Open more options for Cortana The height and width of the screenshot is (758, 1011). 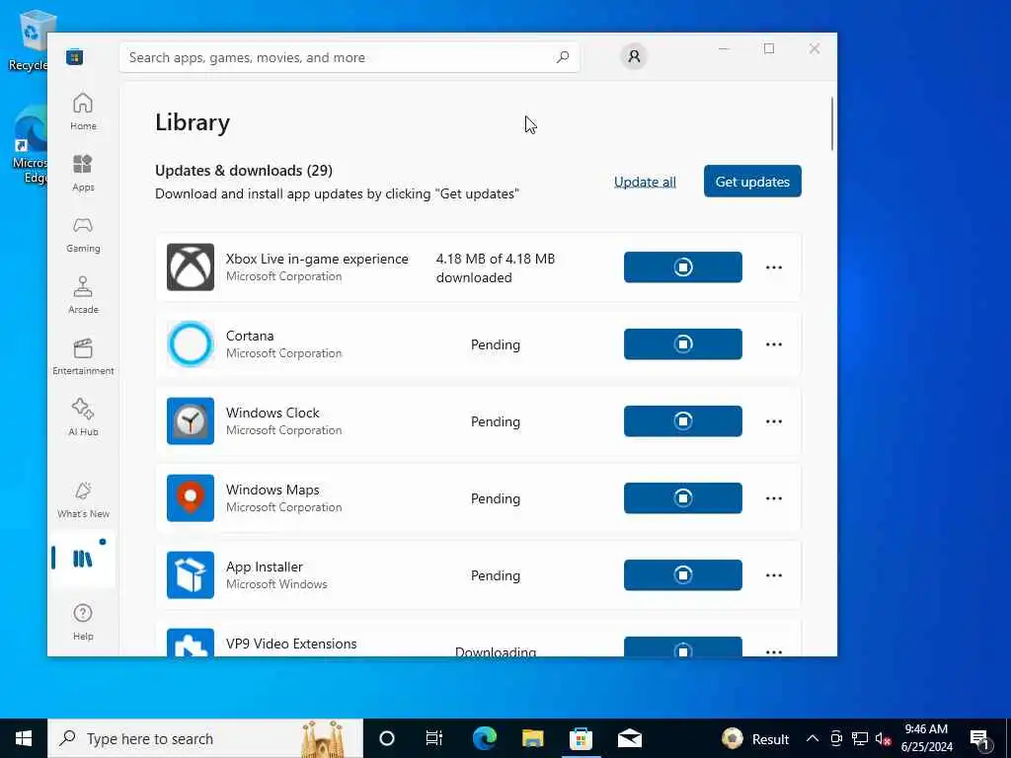click(x=774, y=344)
